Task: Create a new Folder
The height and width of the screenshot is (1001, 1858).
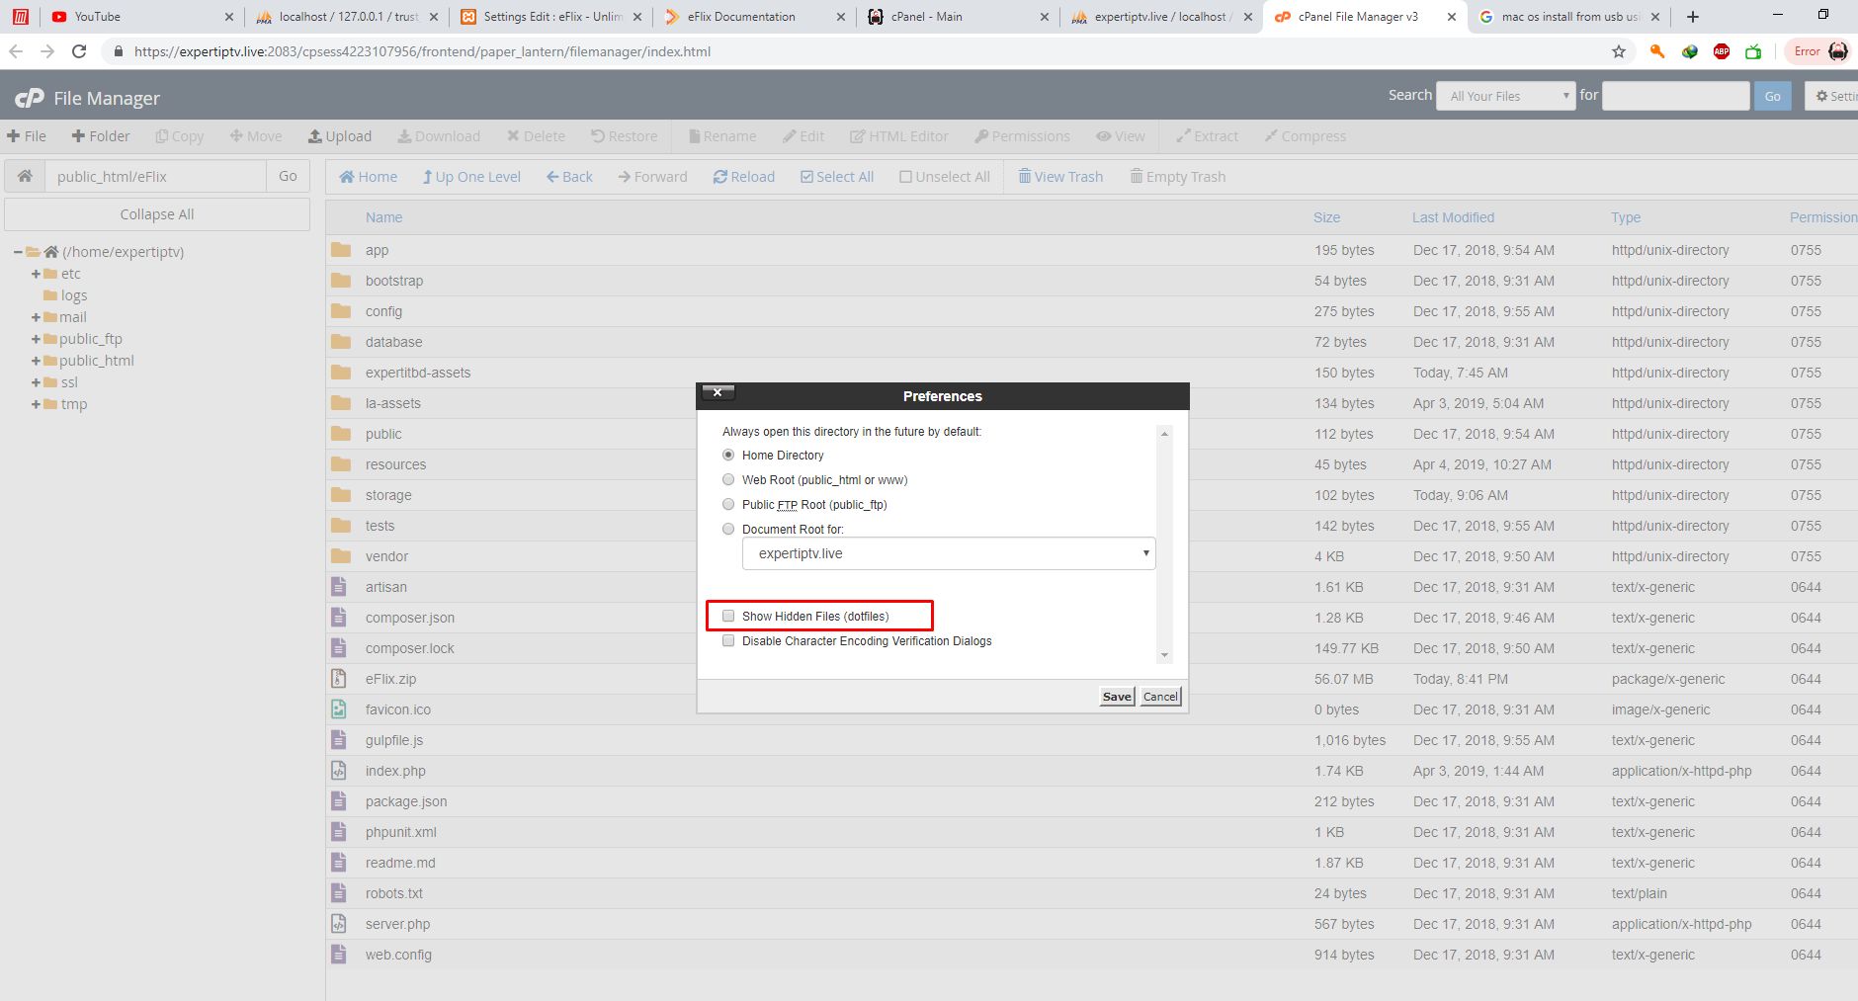Action: [x=101, y=136]
